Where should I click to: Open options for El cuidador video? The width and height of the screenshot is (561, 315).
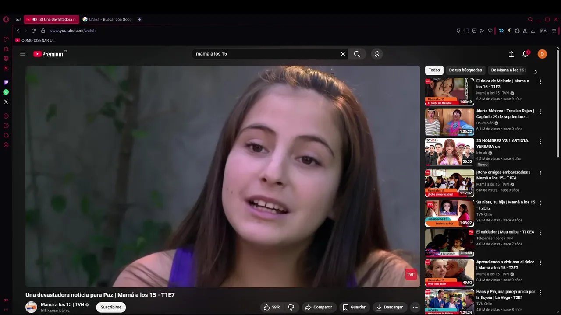click(540, 233)
